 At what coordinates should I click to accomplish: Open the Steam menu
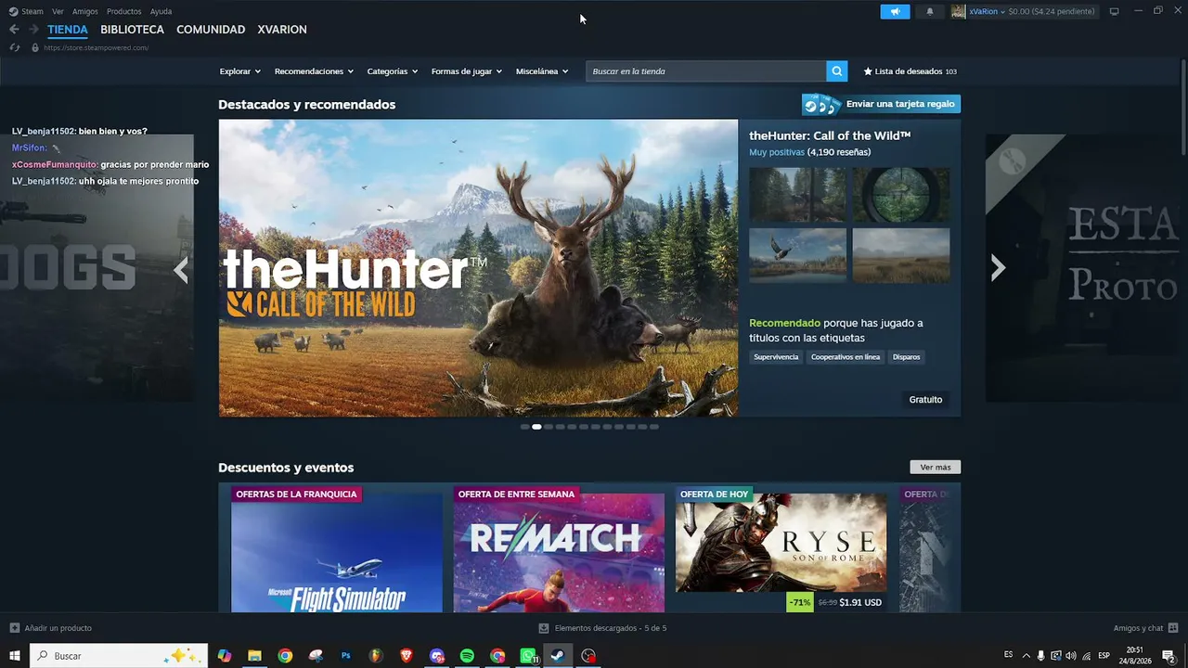pyautogui.click(x=26, y=11)
